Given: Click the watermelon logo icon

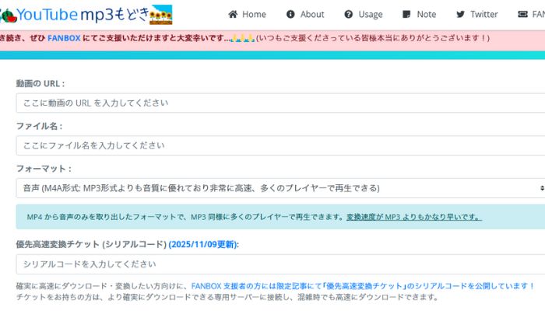Looking at the screenshot, I should click(x=8, y=16).
